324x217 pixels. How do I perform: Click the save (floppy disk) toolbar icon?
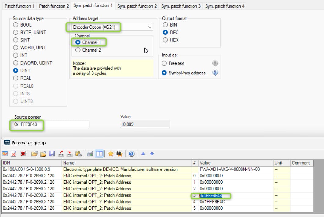[x=52, y=154]
